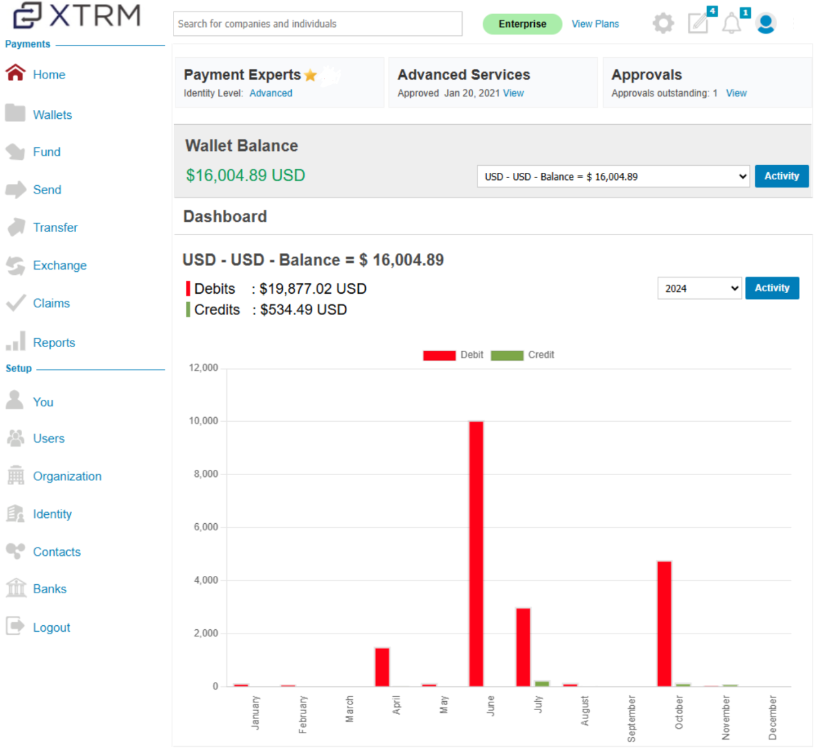Click the XTRM logo
Screen dimensions: 826x750
coord(76,15)
